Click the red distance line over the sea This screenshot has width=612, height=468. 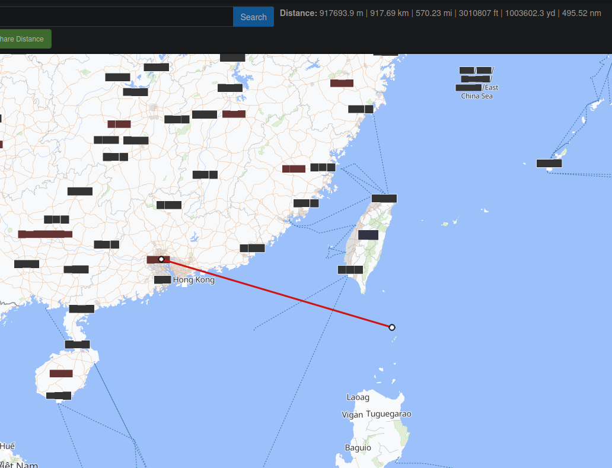pyautogui.click(x=276, y=293)
